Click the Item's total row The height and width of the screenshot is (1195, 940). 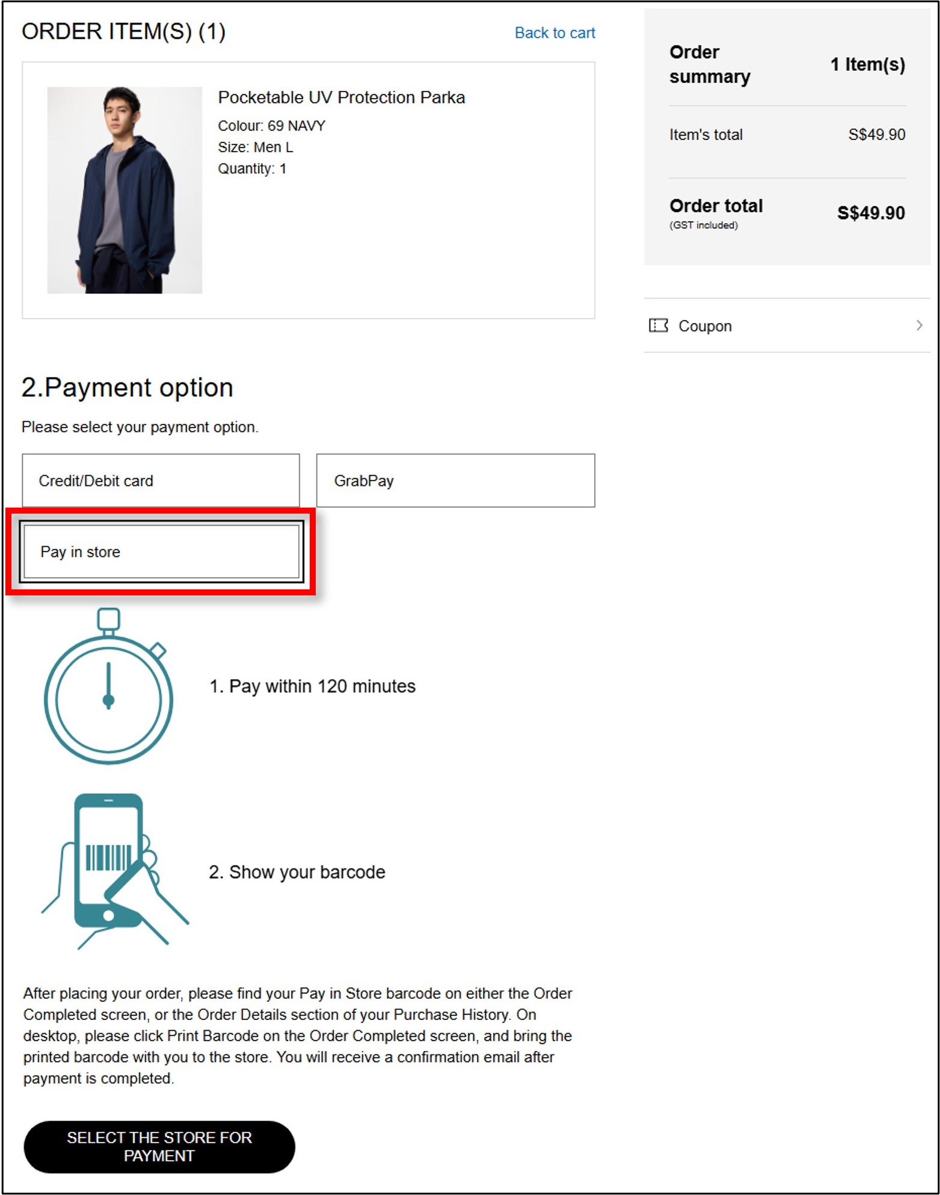tap(787, 135)
